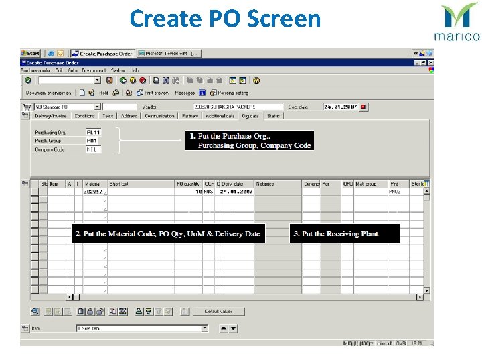Click the Vendor field 200520 SURAKSHA PACKERS
Viewport: 482px width, 362px height.
[x=238, y=107]
